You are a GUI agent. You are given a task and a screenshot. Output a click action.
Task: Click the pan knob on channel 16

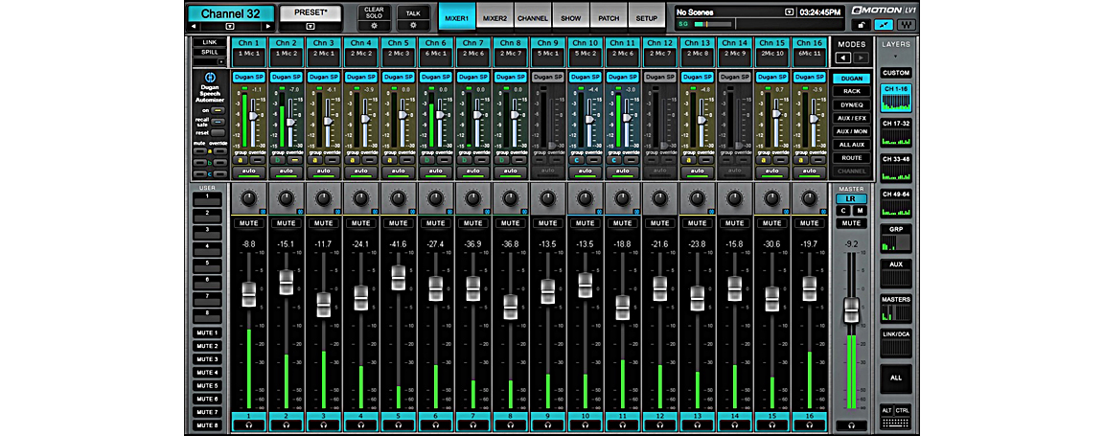[x=811, y=198]
